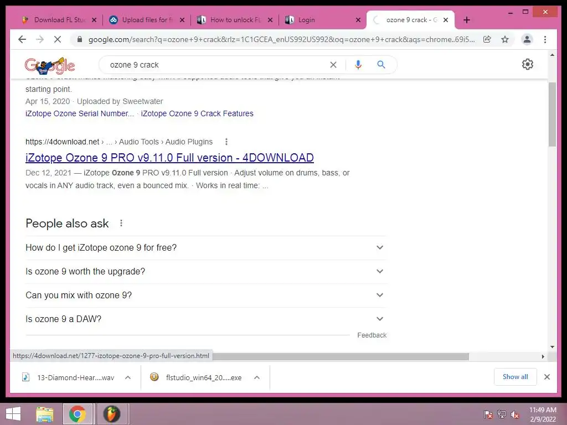Open iZotope Ozone Serial Number link
The width and height of the screenshot is (567, 425).
[x=80, y=113]
